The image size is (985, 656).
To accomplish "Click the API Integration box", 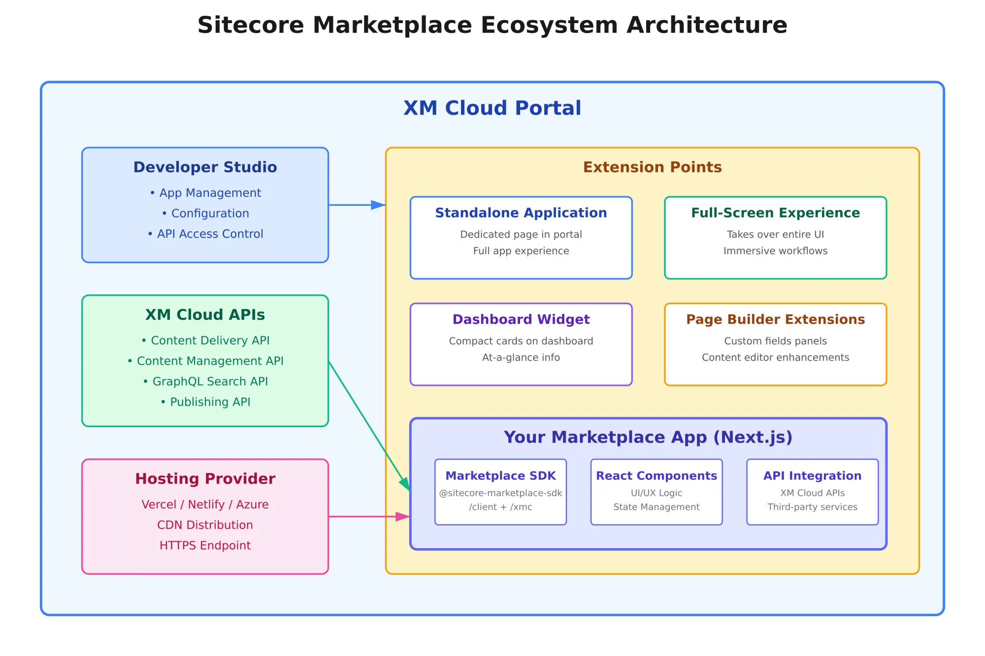I will (812, 492).
